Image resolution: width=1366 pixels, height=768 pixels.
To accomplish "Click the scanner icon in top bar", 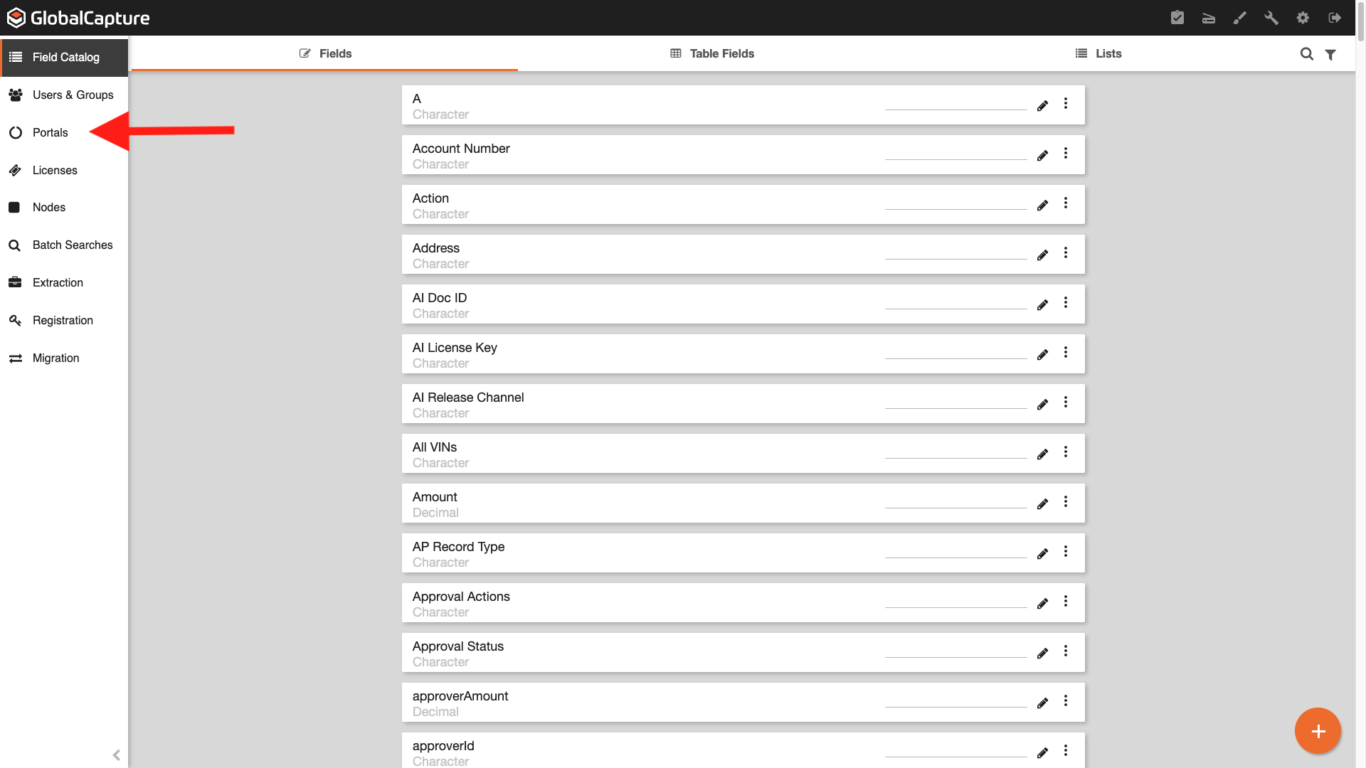I will (1209, 18).
